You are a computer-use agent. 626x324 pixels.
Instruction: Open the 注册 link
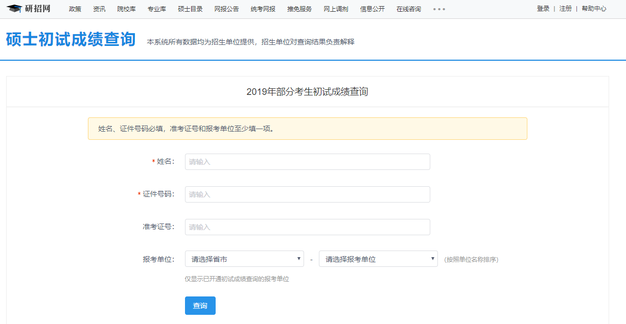565,9
